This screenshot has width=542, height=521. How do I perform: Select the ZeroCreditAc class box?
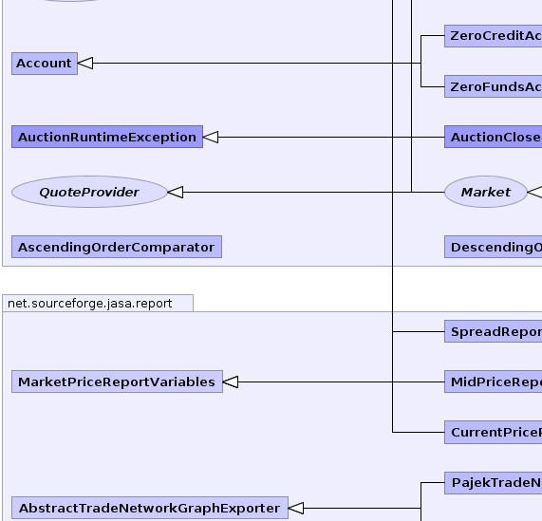(x=494, y=36)
